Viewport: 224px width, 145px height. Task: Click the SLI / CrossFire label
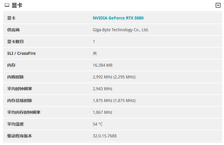21,53
